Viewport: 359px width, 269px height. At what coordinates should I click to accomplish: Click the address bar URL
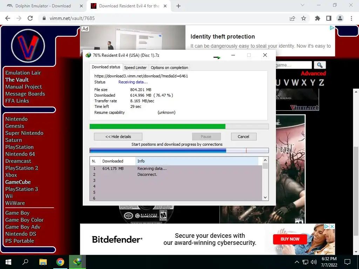[72, 18]
